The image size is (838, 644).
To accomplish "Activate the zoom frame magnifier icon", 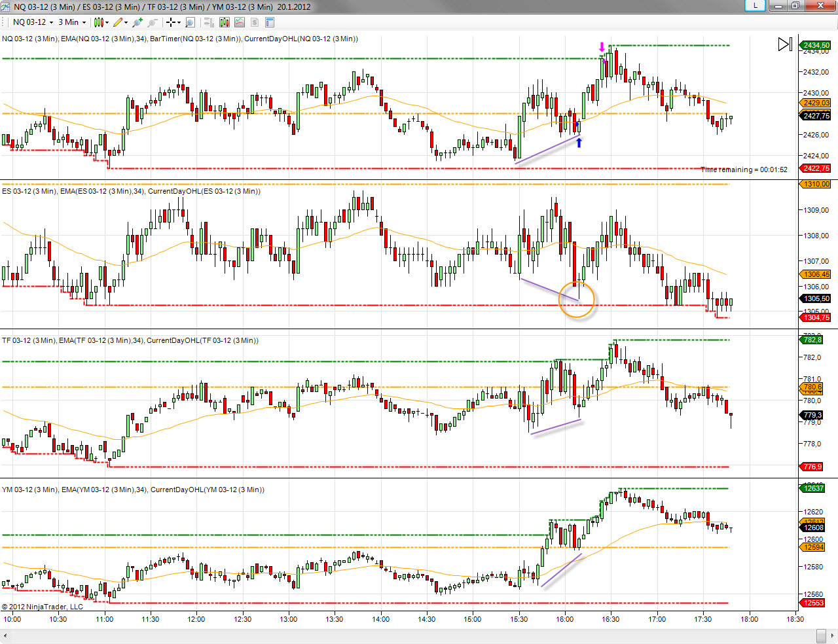I will pos(190,22).
